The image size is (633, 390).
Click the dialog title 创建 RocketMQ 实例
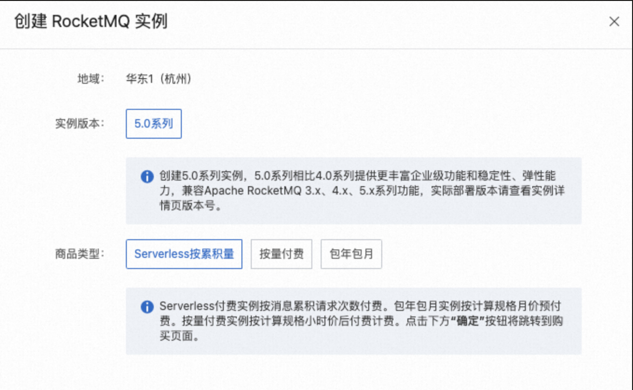click(x=90, y=22)
